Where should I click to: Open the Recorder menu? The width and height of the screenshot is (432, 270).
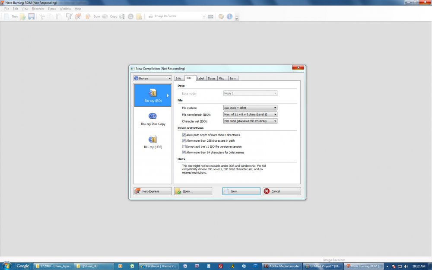[38, 9]
